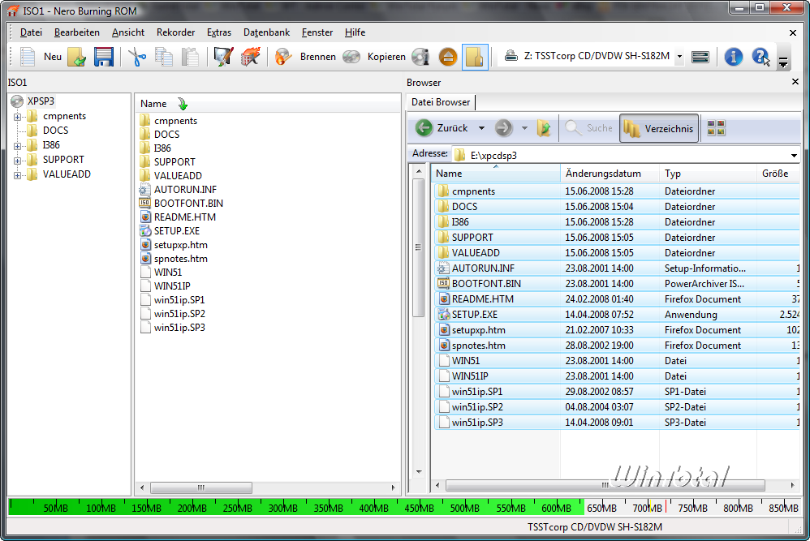
Task: Paste using the clipboard toolbar icon
Action: click(190, 57)
